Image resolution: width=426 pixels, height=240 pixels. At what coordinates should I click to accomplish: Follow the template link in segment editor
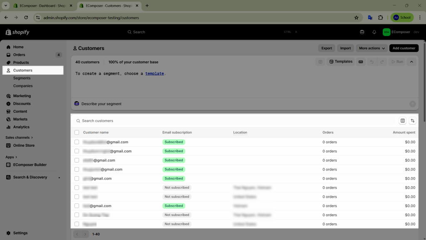154,73
